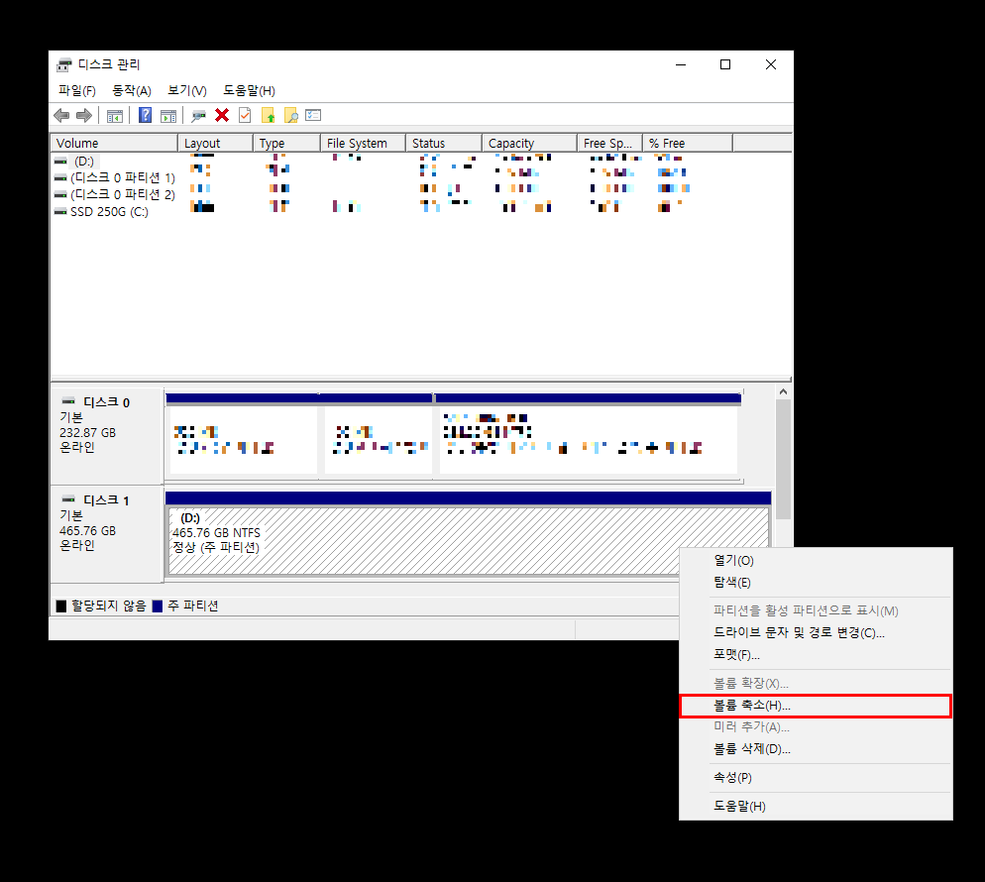Sort by the Layout column header
Screen dimensions: 985x882
[x=215, y=144]
